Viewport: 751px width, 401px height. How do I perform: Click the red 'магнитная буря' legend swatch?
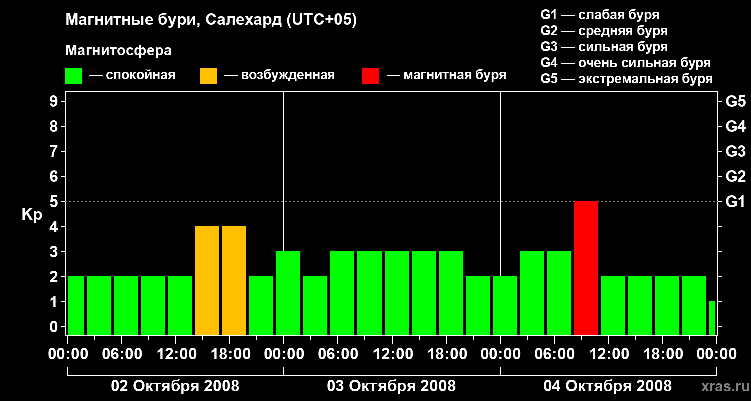[371, 76]
